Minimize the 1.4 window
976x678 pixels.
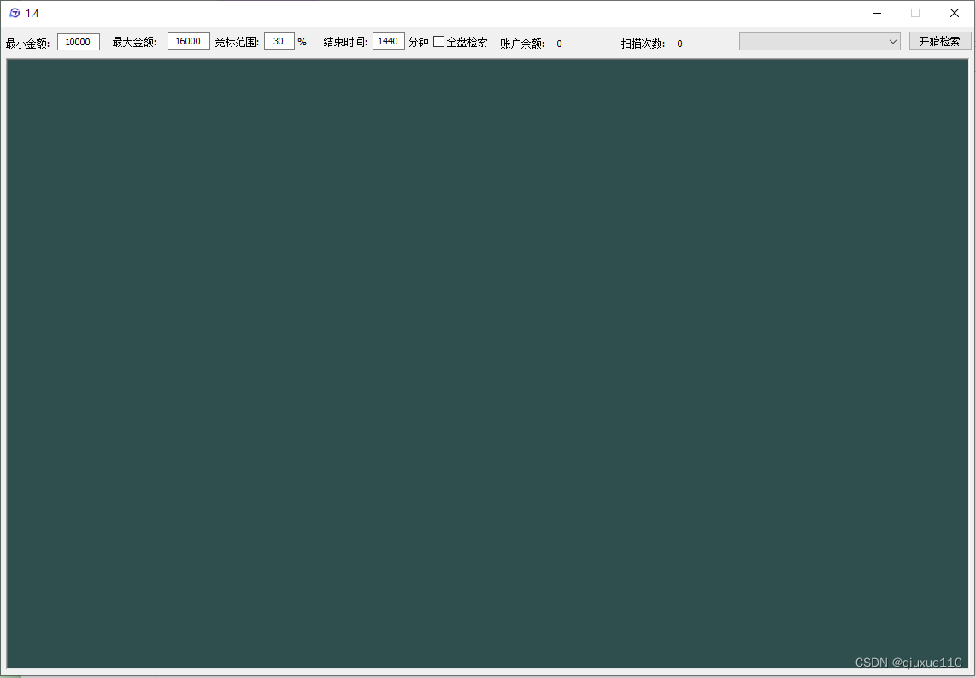click(876, 13)
